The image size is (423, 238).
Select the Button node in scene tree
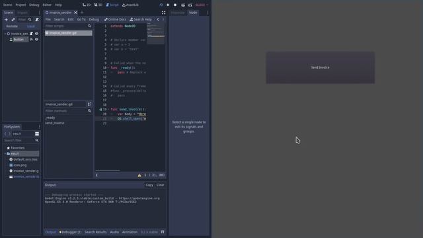19,40
